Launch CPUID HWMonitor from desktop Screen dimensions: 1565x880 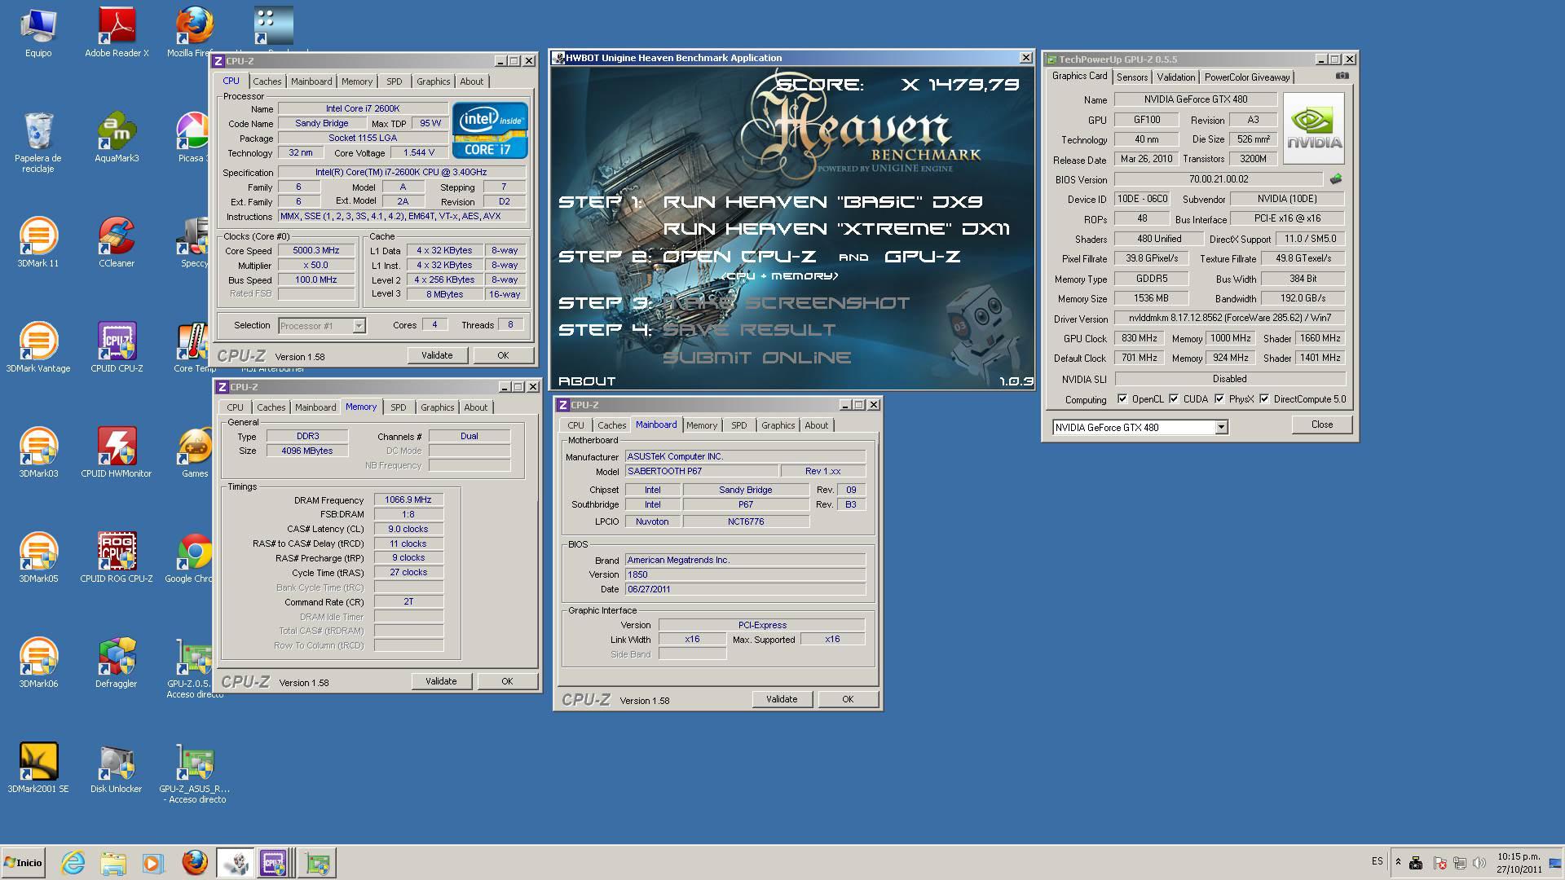coord(117,452)
